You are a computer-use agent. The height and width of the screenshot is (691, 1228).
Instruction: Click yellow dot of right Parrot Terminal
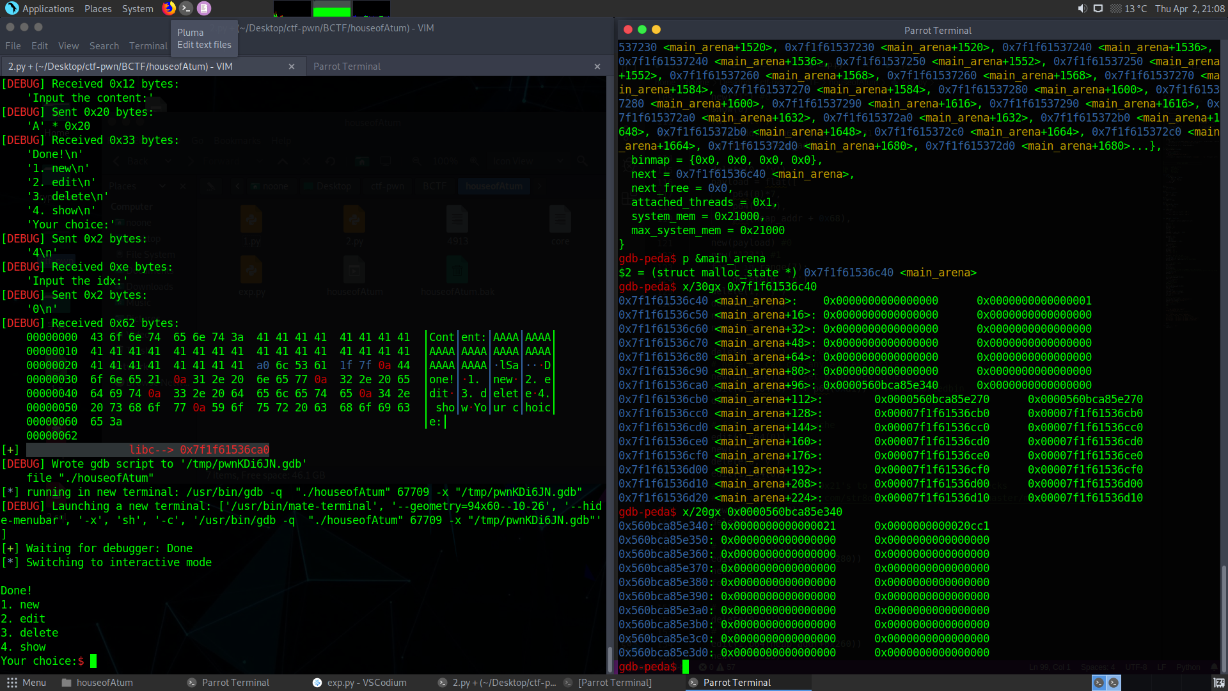pyautogui.click(x=656, y=29)
